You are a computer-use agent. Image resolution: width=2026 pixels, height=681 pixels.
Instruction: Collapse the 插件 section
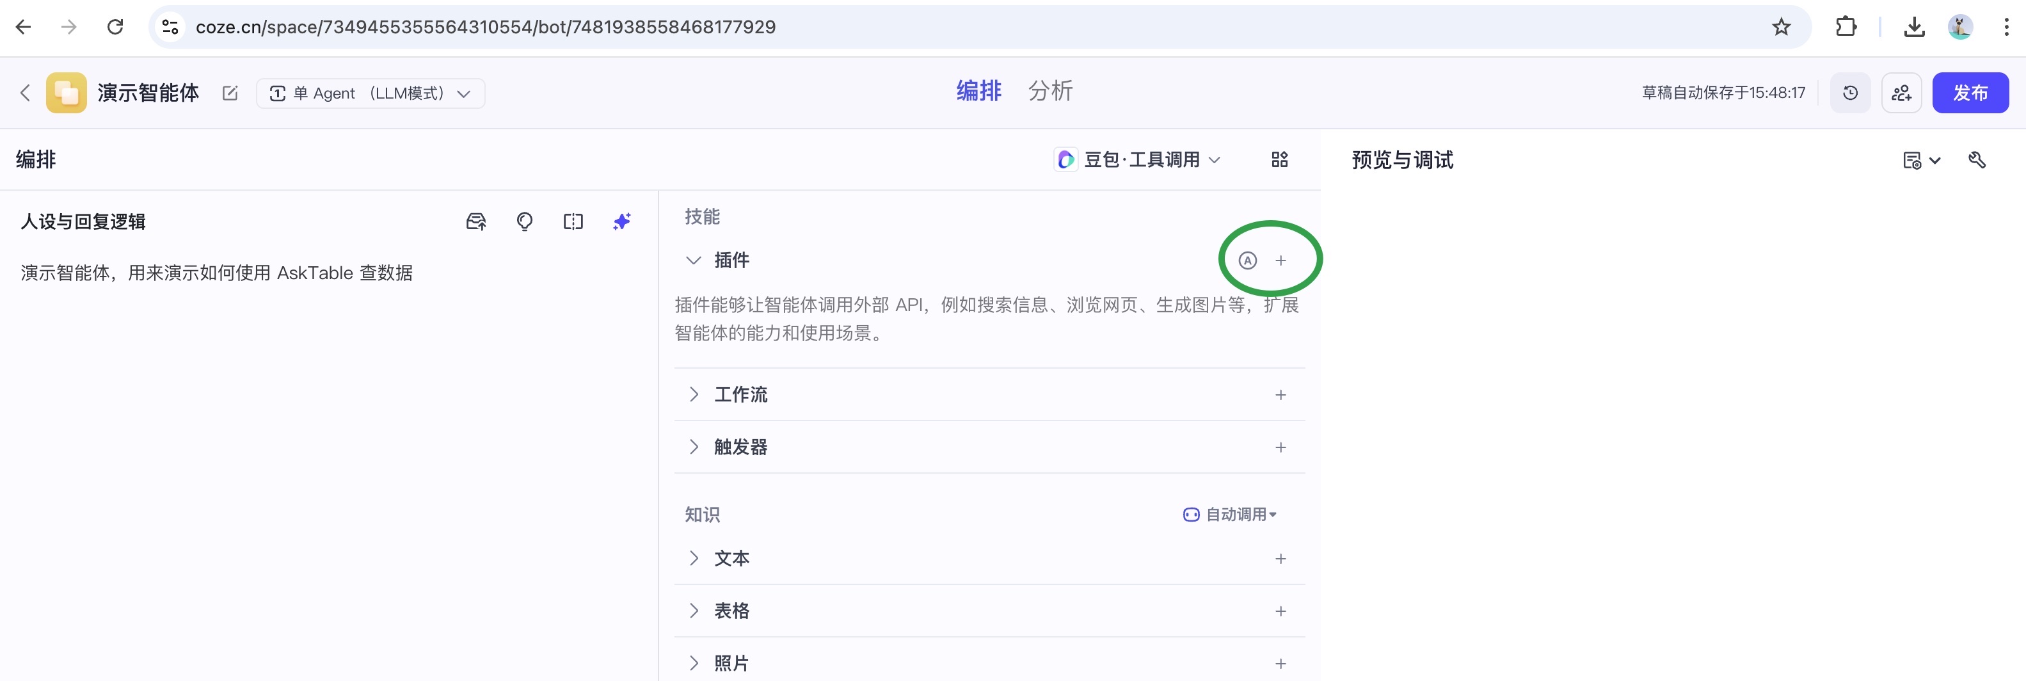point(694,260)
